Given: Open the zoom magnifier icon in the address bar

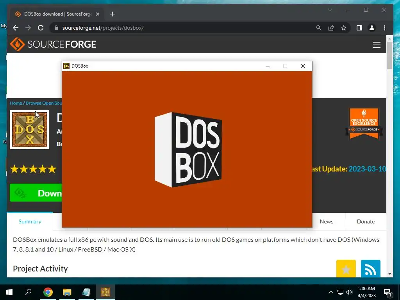Looking at the screenshot, I should (x=319, y=28).
